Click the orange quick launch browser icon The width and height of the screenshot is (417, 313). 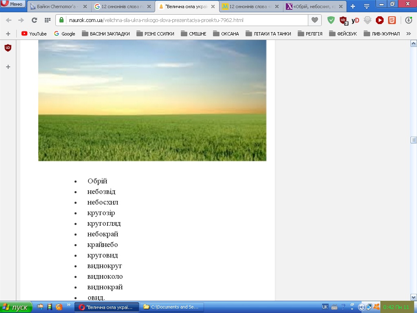coord(59,307)
